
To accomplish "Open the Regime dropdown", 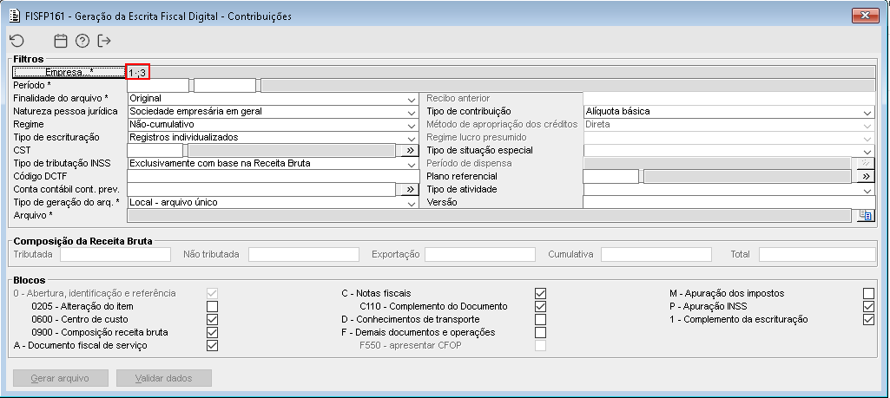I will click(x=412, y=125).
